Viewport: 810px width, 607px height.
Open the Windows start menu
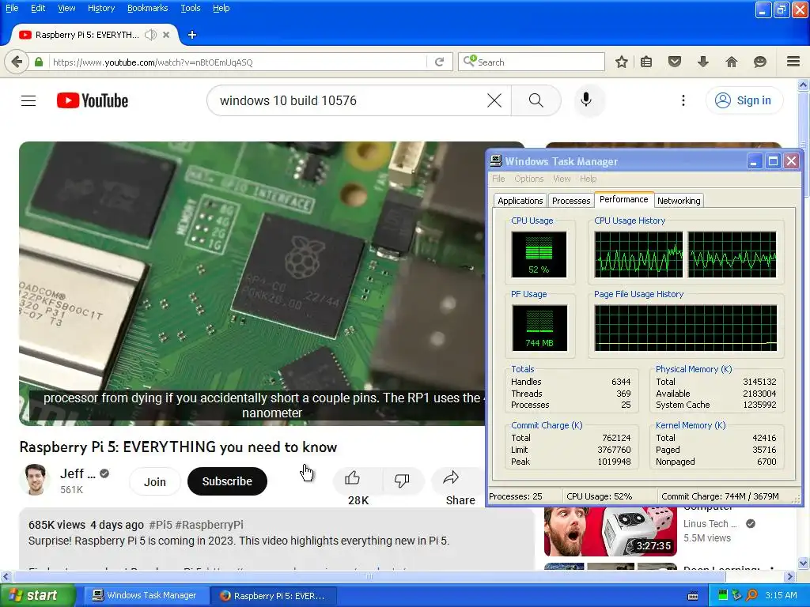click(x=38, y=595)
